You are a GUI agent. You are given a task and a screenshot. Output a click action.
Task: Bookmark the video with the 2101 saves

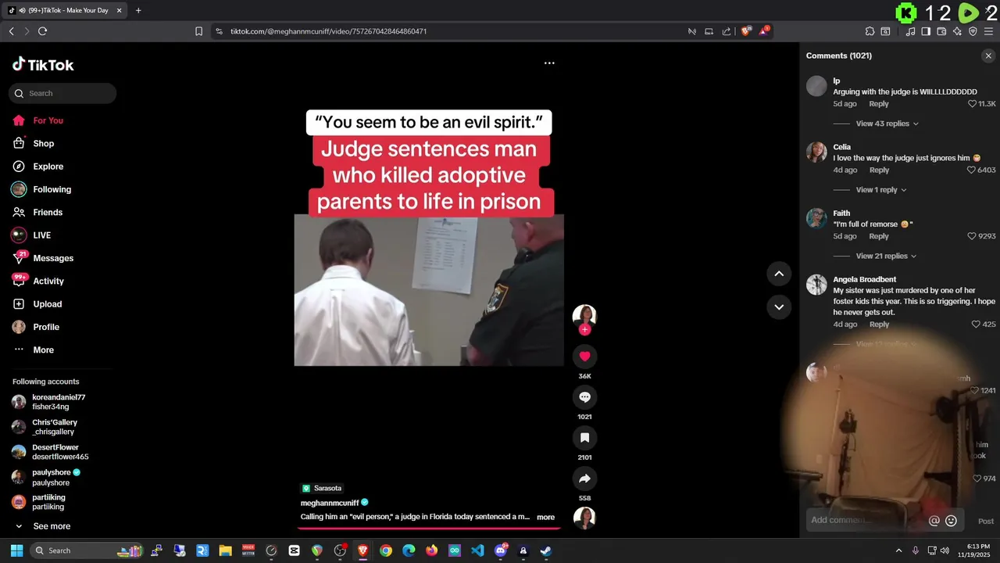584,438
